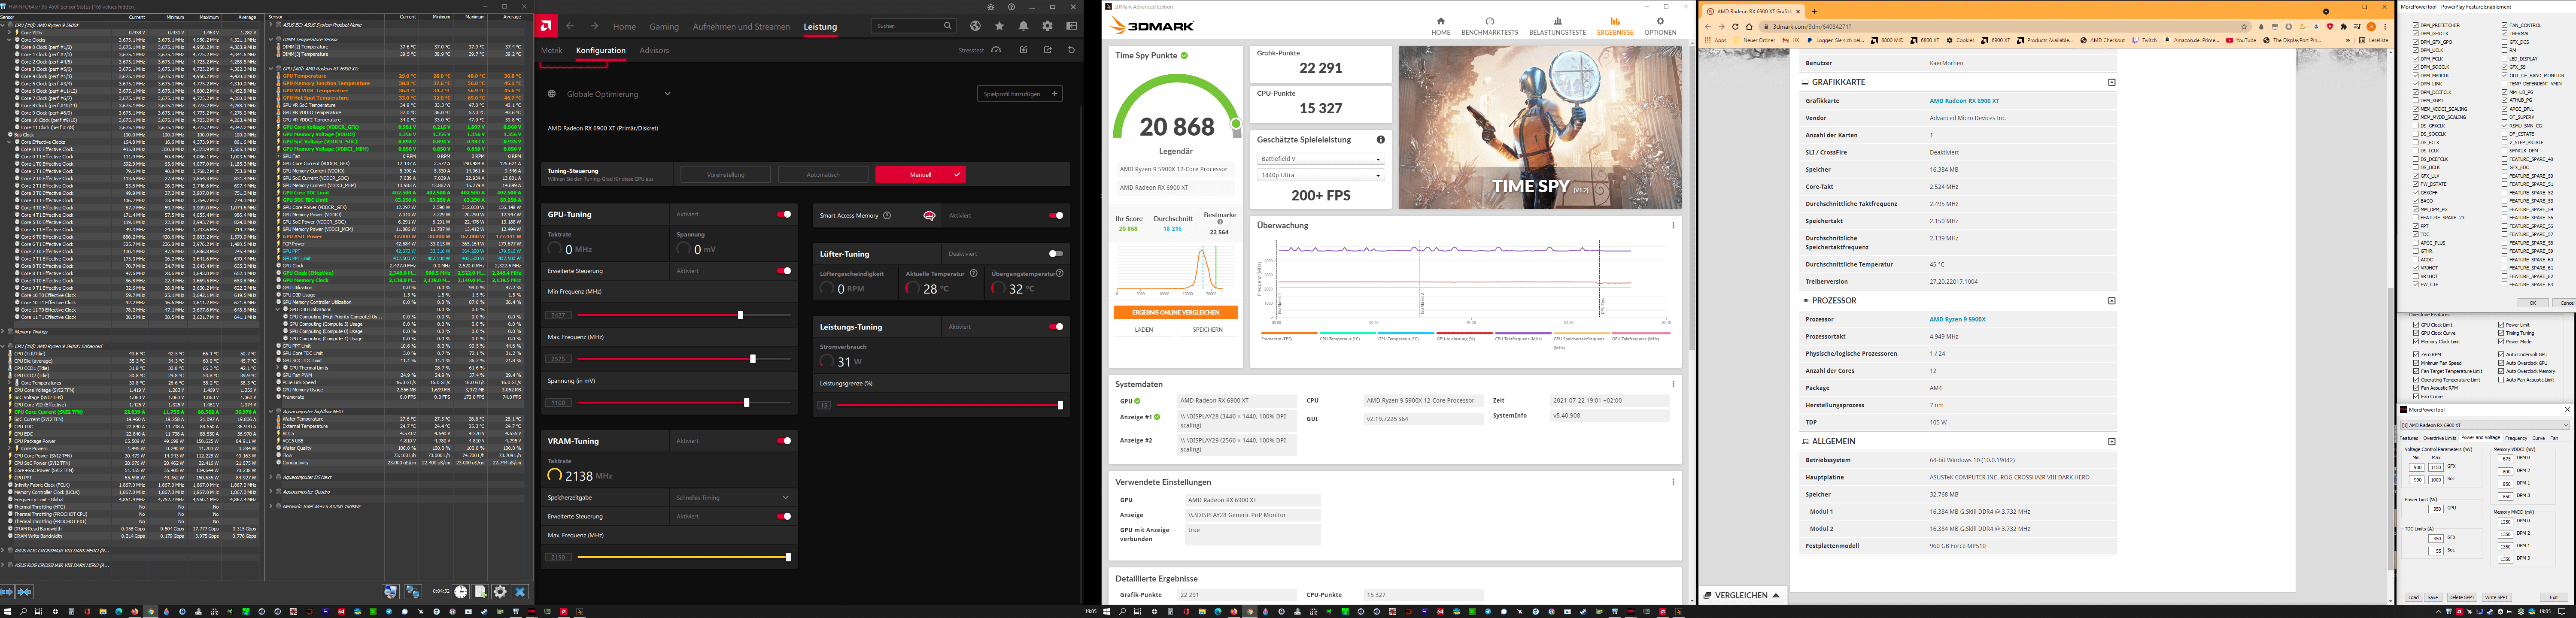Open favorites star icon in AMD Software

pos(999,26)
